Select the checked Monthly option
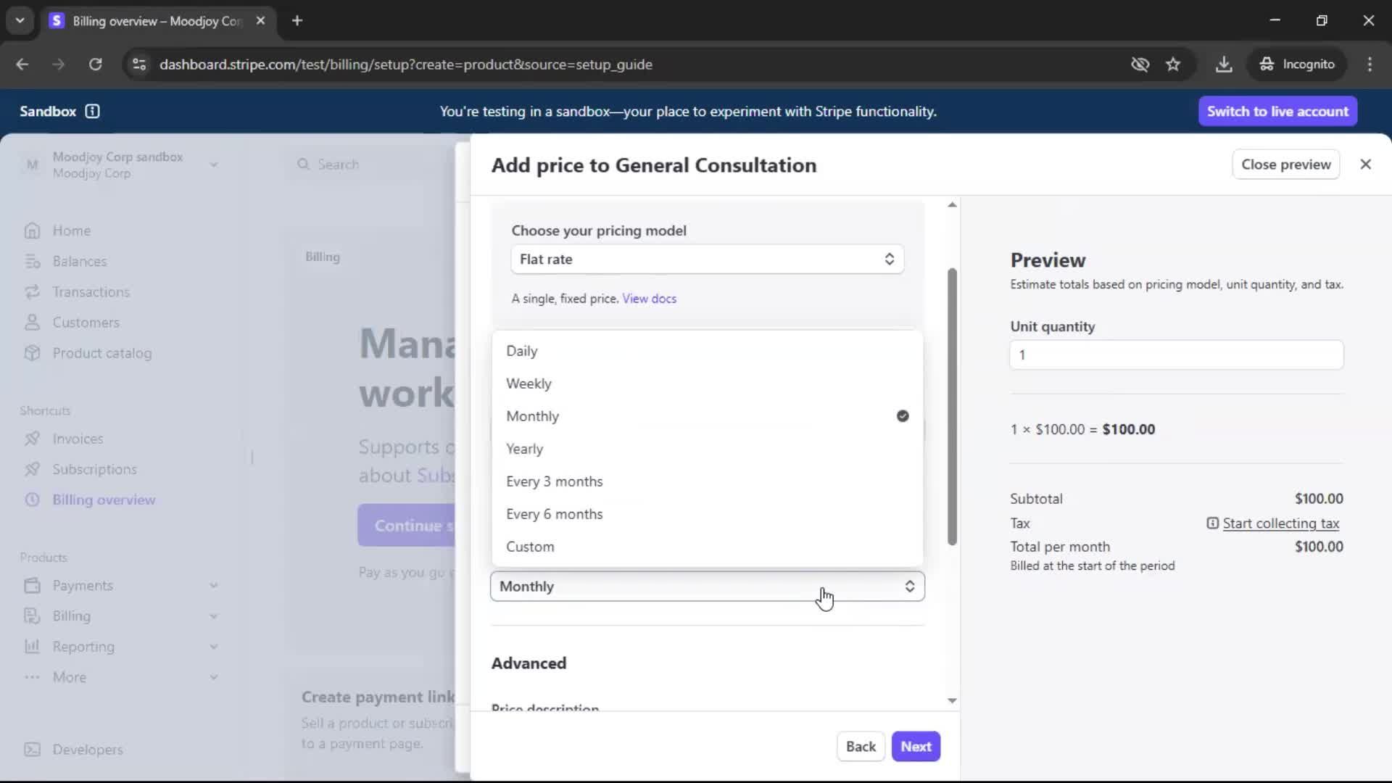 point(533,416)
